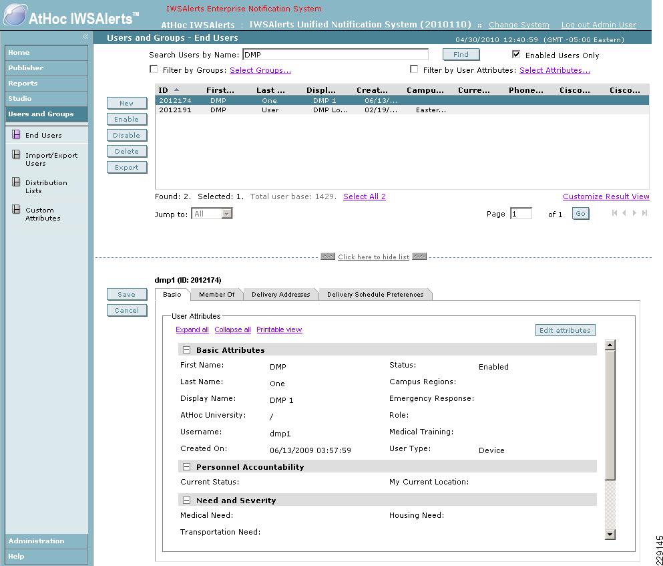Open Studio in sidebar menu

47,99
